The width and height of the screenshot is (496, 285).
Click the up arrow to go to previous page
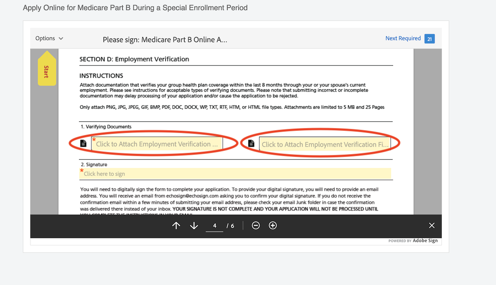[x=176, y=225]
